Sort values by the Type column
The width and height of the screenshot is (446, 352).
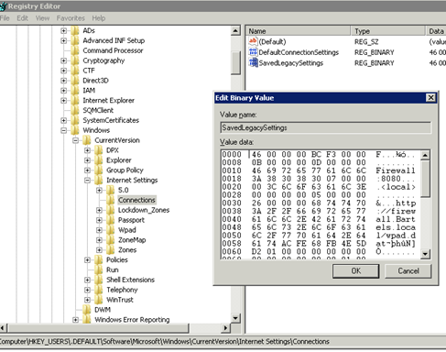[x=388, y=31]
